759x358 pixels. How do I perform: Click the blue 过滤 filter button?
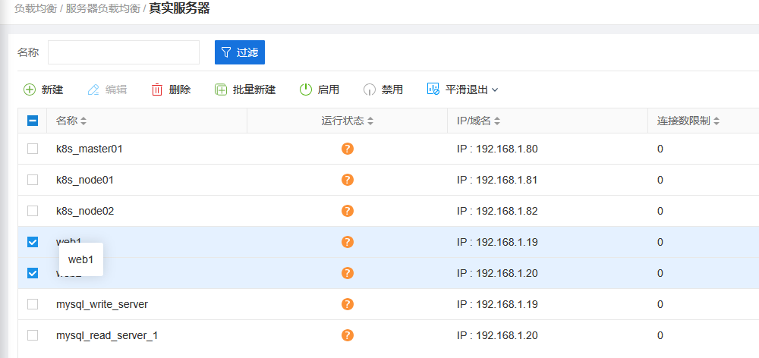[x=240, y=52]
